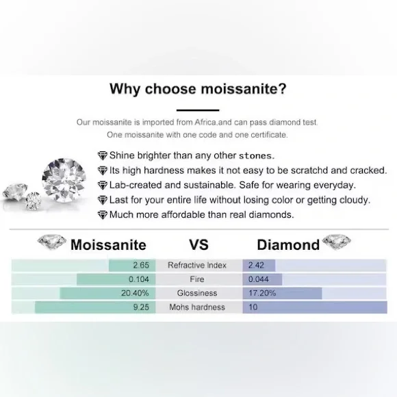This screenshot has width=397, height=397.
Task: Click the Diamond column heading
Action: point(288,245)
